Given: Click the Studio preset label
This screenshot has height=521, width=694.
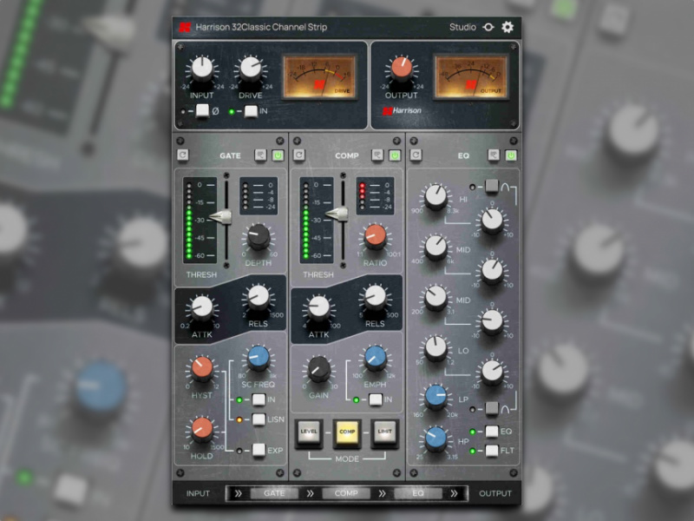Looking at the screenshot, I should (462, 27).
